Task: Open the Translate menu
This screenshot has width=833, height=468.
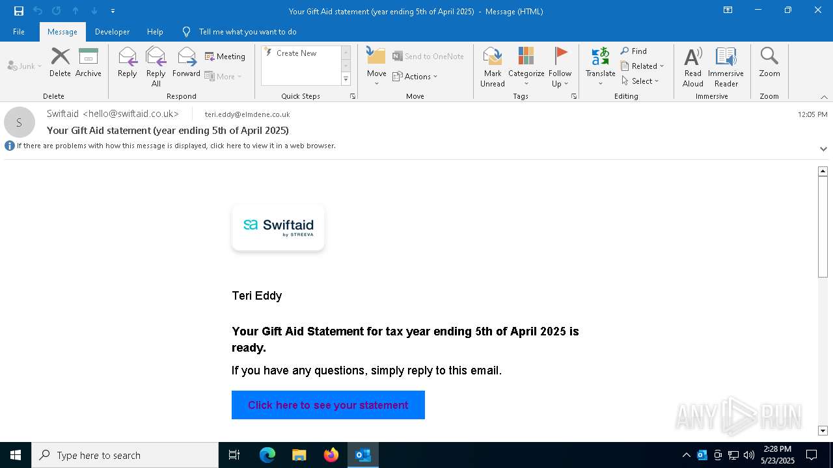Action: [x=600, y=66]
